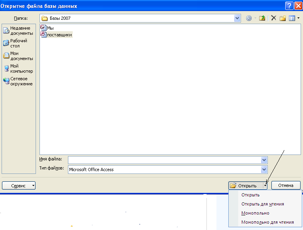Close the dialog window

click(x=298, y=6)
